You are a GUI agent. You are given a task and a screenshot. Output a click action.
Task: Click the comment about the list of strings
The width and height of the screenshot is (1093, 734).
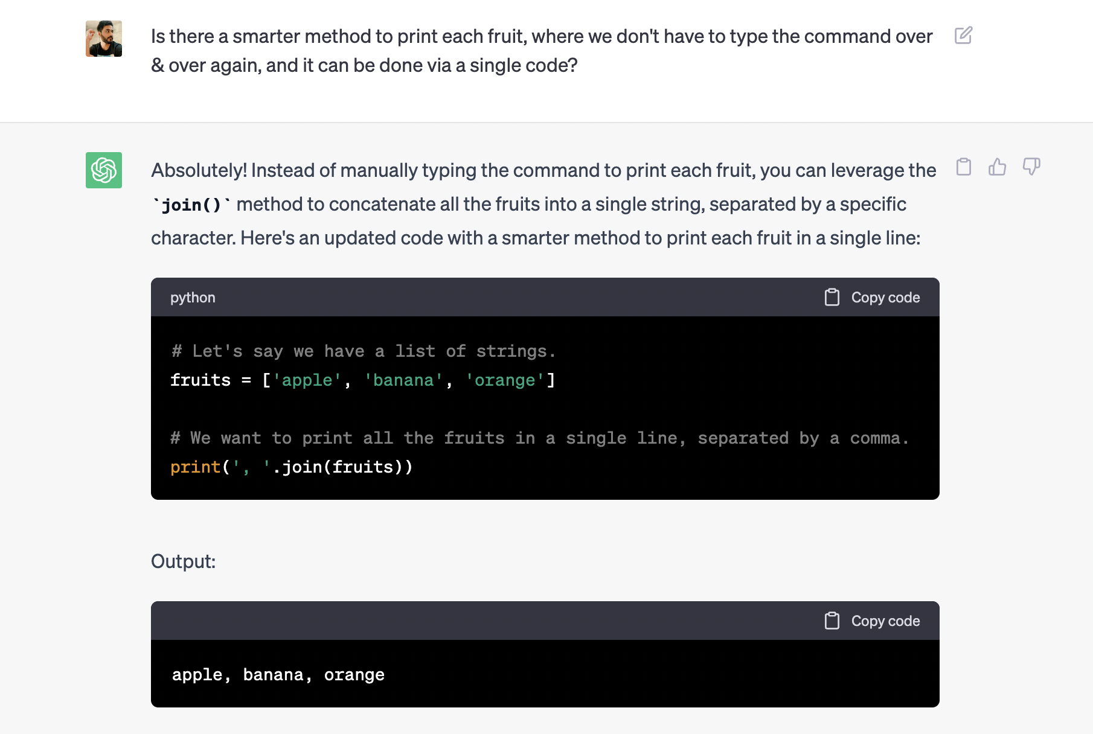[362, 351]
